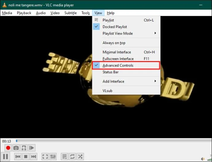Toggle Always on top option
The image size is (212, 162).
pyautogui.click(x=126, y=43)
